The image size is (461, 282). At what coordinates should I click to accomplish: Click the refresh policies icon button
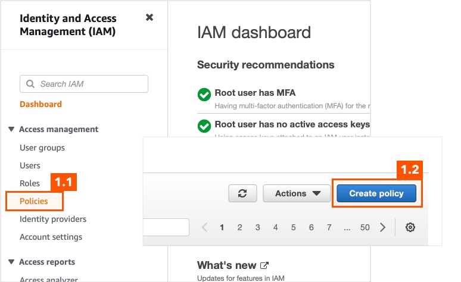[242, 193]
